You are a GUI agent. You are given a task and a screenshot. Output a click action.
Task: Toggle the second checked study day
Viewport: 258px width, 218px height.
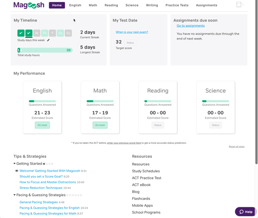point(29,33)
